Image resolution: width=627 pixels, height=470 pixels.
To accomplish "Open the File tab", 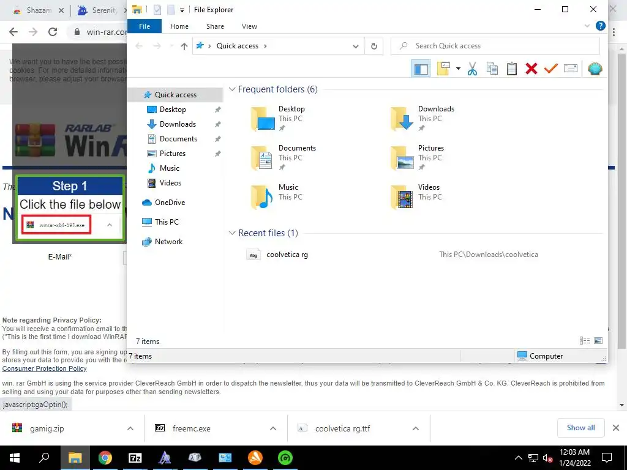I will (x=145, y=26).
